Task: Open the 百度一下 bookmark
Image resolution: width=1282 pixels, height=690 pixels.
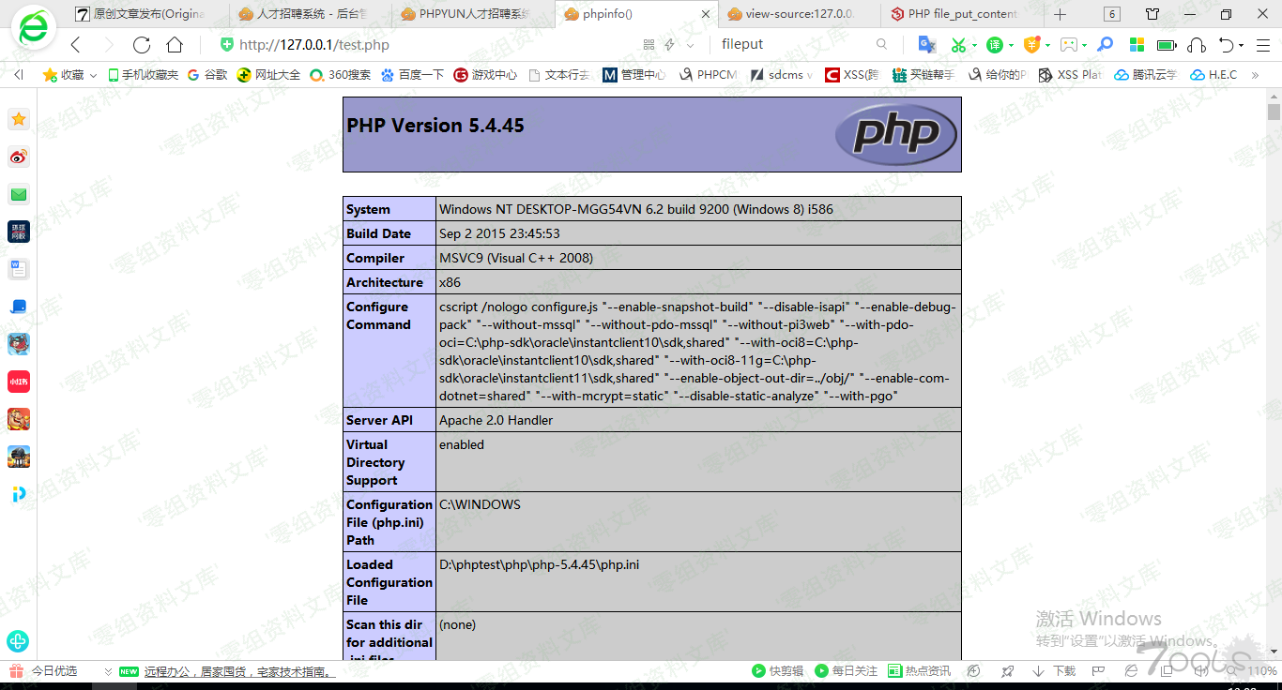Action: point(412,75)
